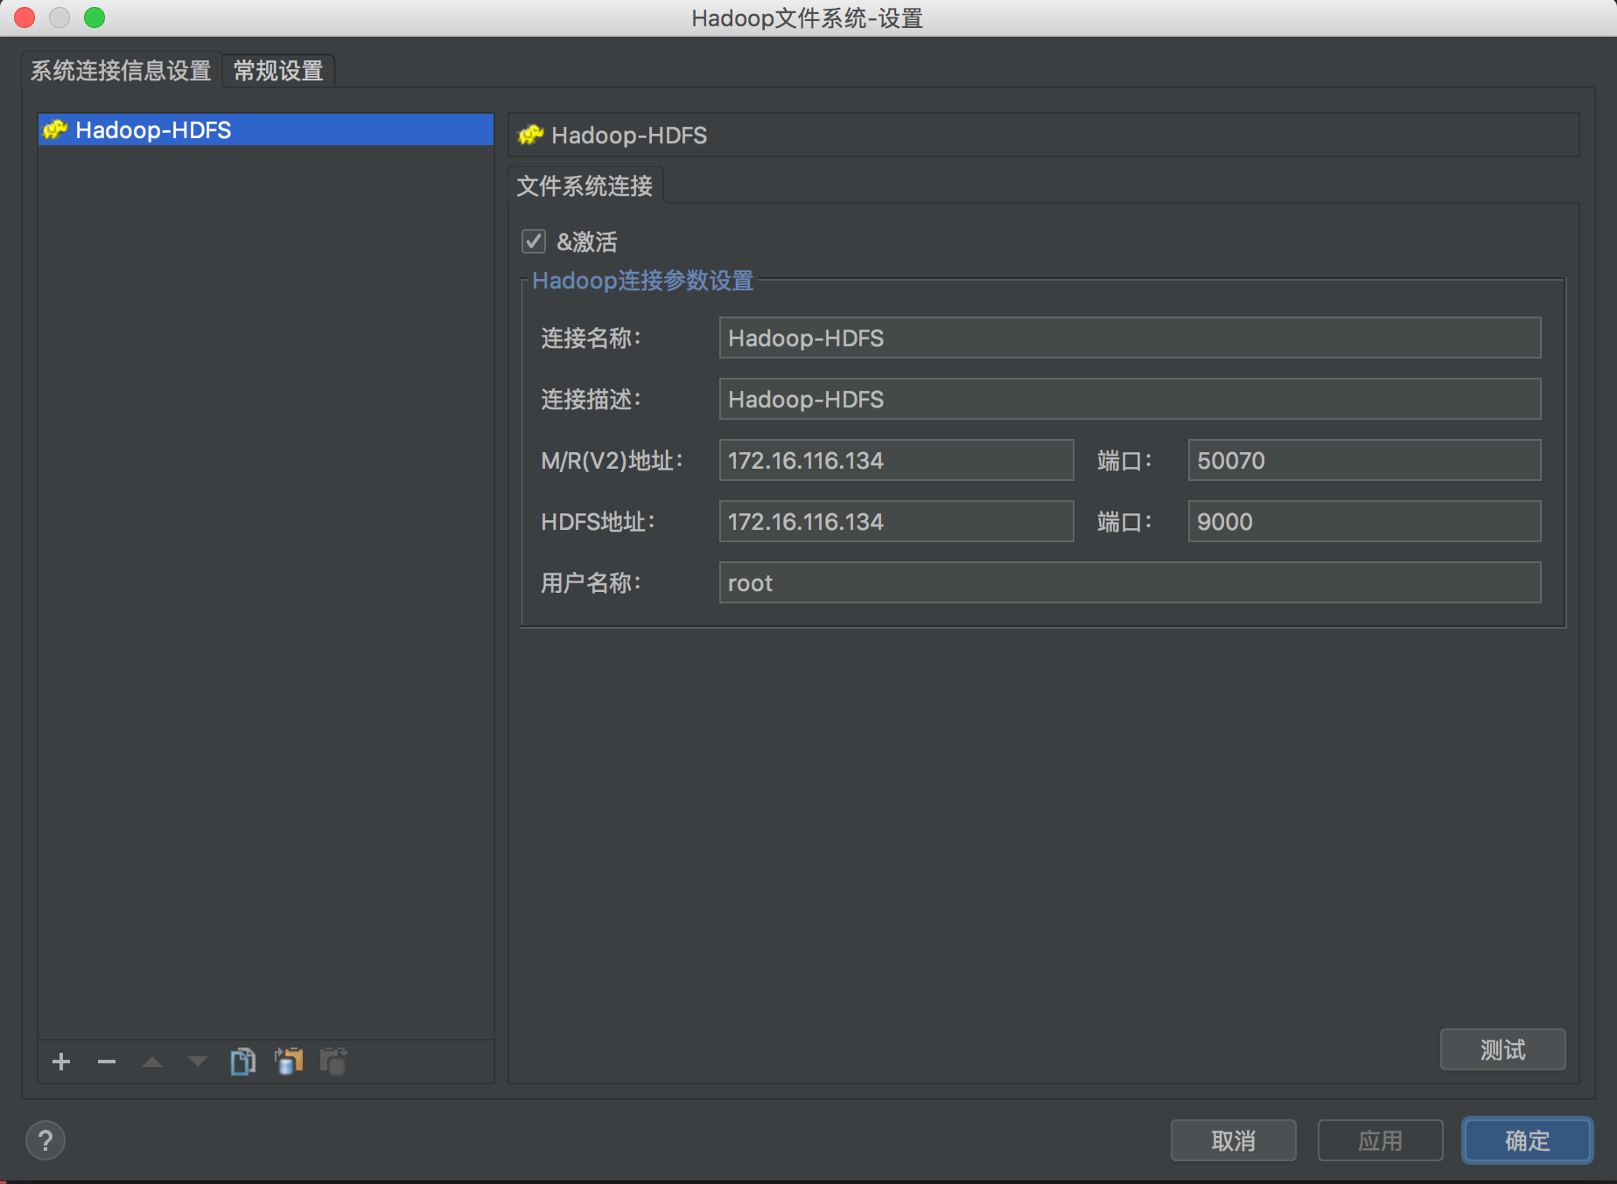Click the 用户名称 label

coord(591,583)
